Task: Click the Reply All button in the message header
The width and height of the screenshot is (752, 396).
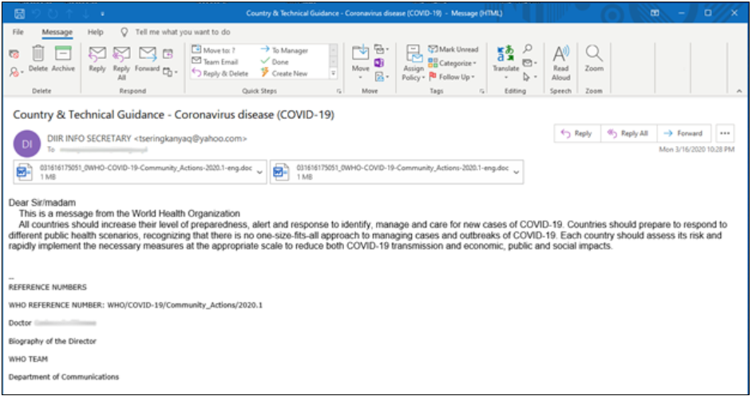Action: [628, 133]
